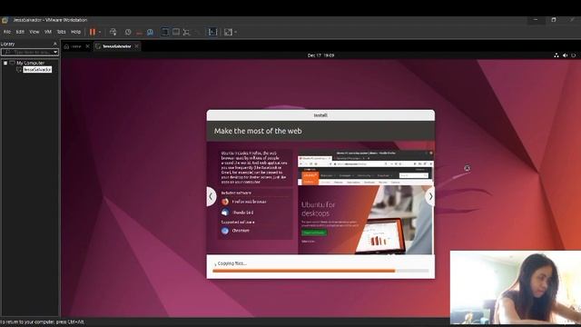Click "Make the most of the web" heading

pos(258,131)
